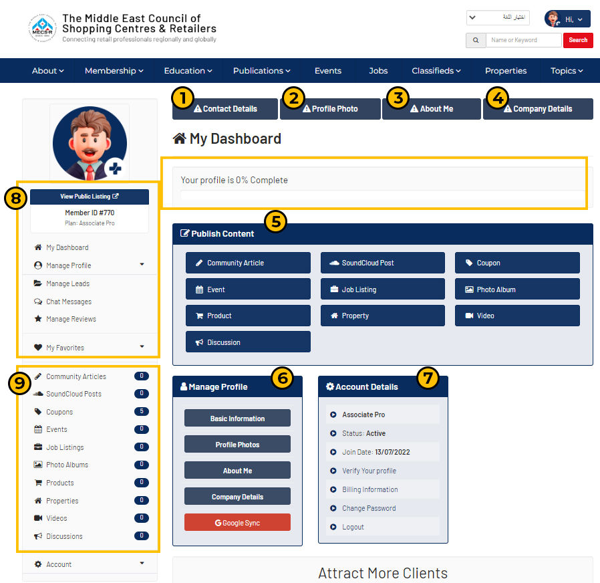Viewport: 600px width, 583px height.
Task: Click "Join Date: 13/07/2022" text
Action: 376,452
